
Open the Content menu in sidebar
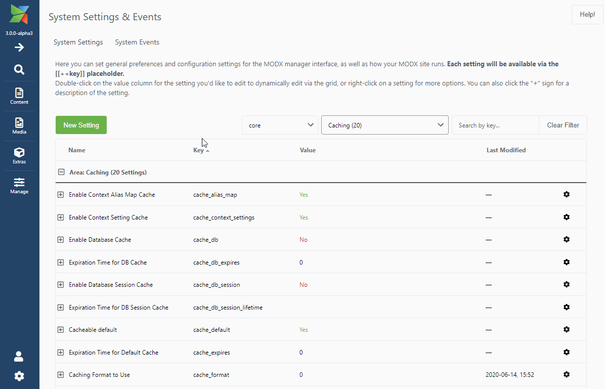[x=19, y=96]
